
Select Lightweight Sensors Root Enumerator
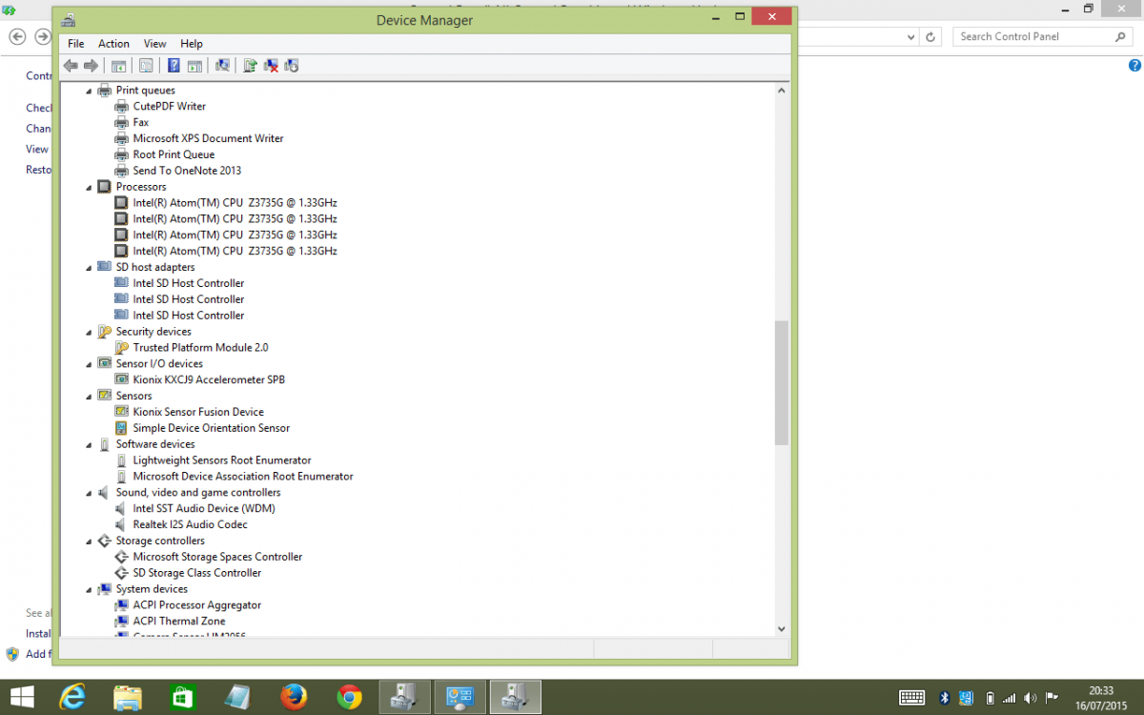pyautogui.click(x=222, y=460)
